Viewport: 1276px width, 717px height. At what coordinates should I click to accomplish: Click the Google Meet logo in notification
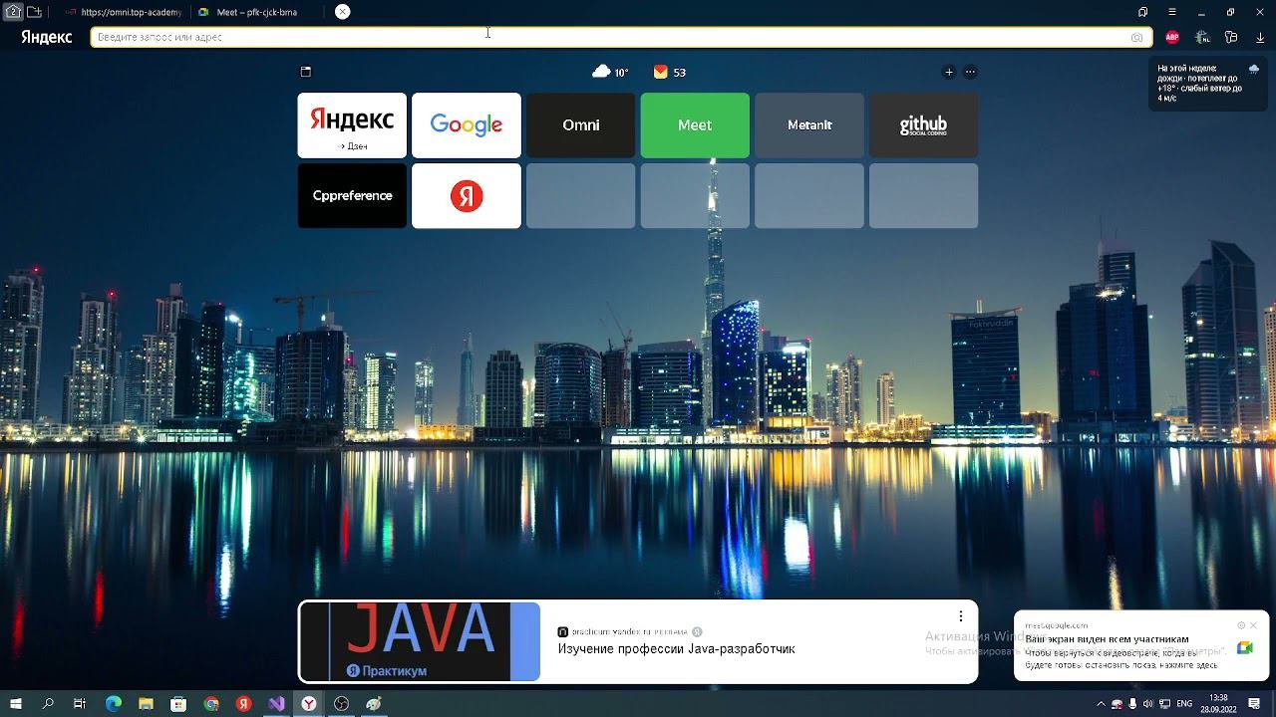pyautogui.click(x=1244, y=647)
